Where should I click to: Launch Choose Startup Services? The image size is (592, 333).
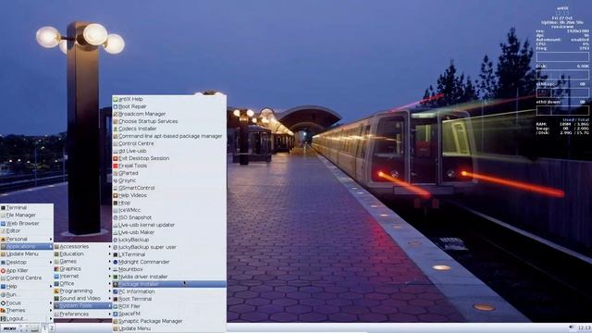click(x=169, y=121)
